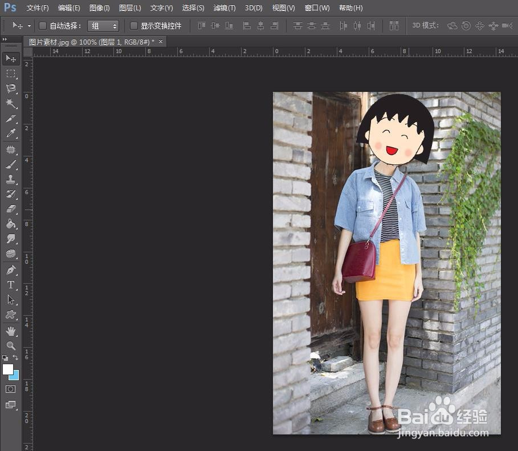Screen dimensions: 518x451
Task: Select the Lasso tool
Action: coord(11,88)
